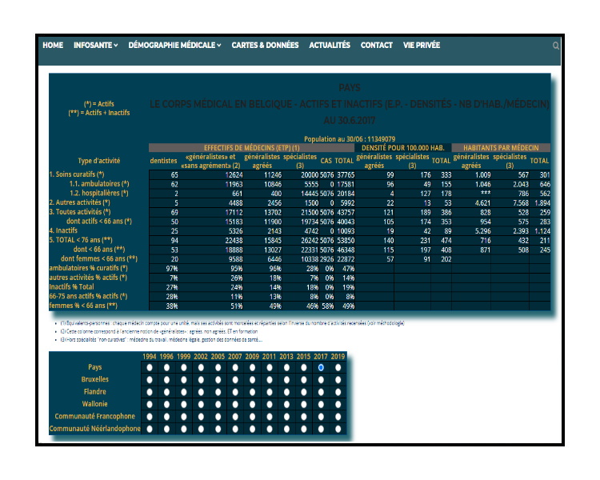The height and width of the screenshot is (480, 600).
Task: Click 'DENSITÉ POUR 100.000 HAB.' header
Action: (x=403, y=148)
